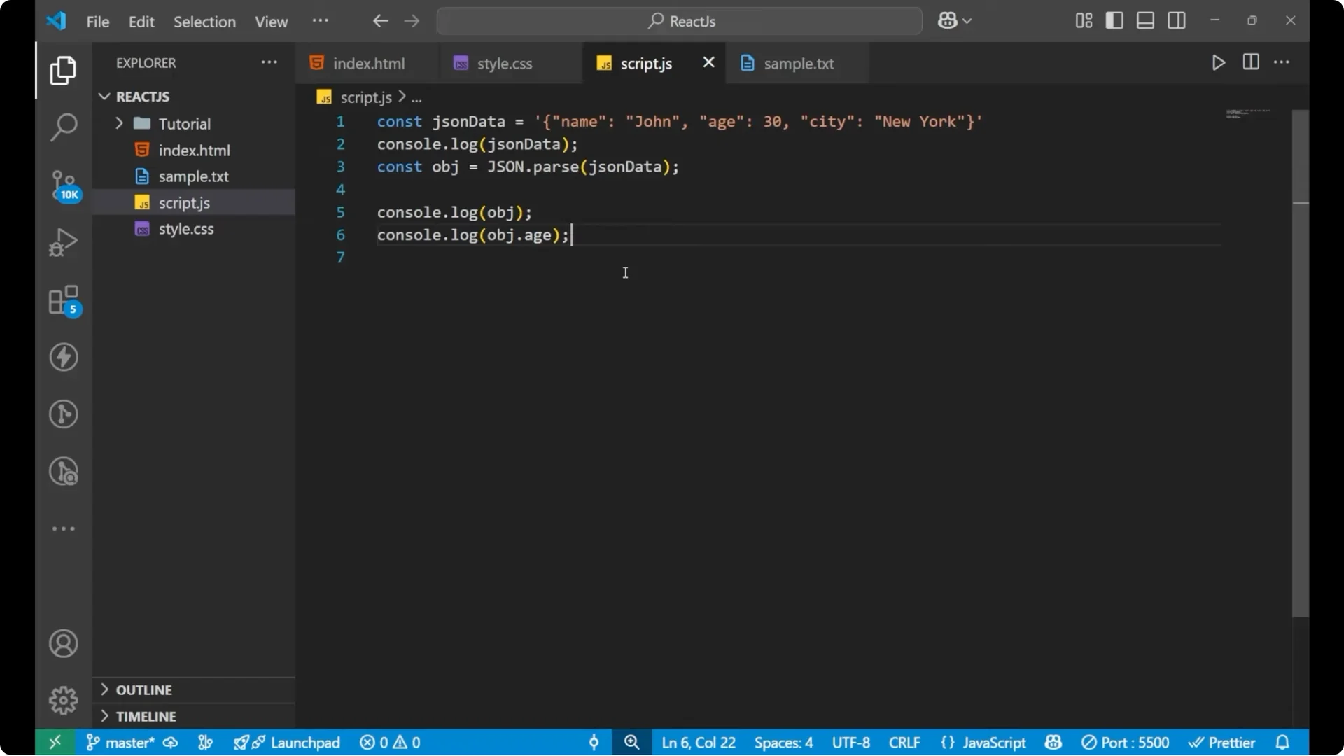The height and width of the screenshot is (756, 1344).
Task: Open the Extensions view
Action: [x=63, y=300]
